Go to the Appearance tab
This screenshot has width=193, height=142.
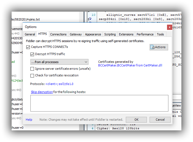point(93,34)
